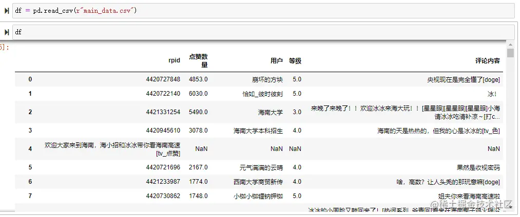Select row index 0 label
This screenshot has width=520, height=217.
(x=30, y=79)
